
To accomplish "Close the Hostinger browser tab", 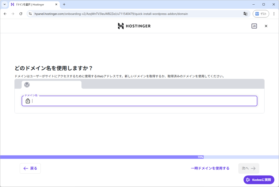I will coord(56,4).
